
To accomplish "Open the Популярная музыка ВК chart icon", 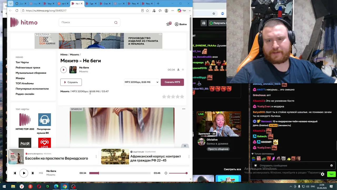I will click(x=44, y=120).
